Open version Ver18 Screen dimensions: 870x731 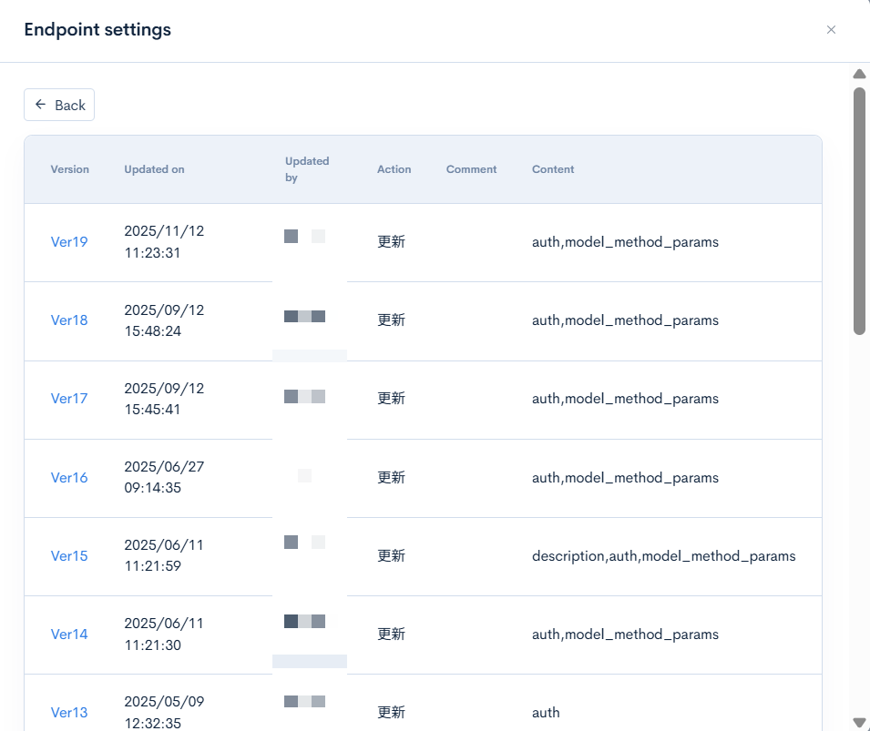69,320
